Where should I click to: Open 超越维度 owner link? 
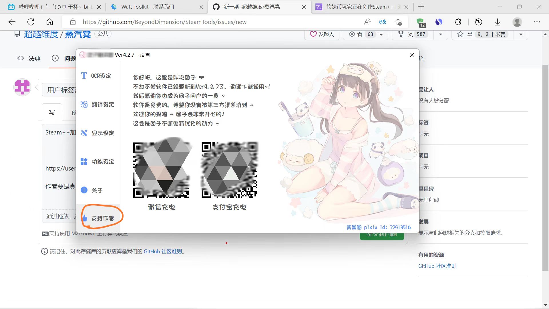pos(41,34)
